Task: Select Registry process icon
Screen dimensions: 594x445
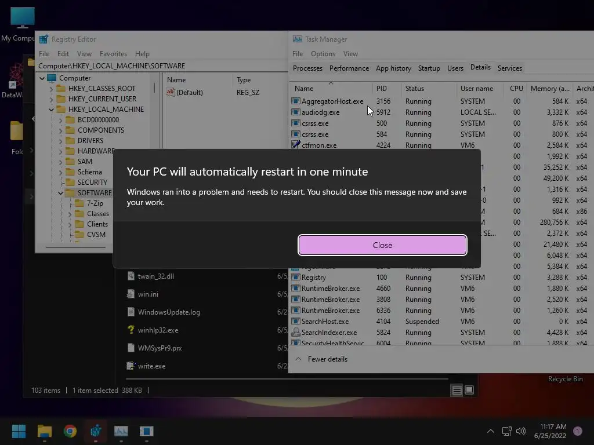Action: click(x=295, y=278)
